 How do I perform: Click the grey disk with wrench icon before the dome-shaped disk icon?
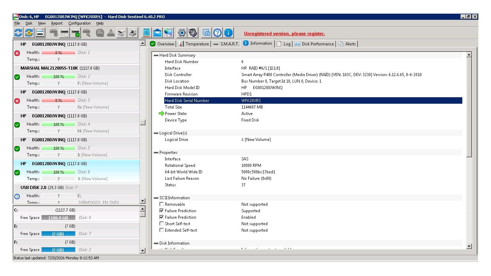point(86,33)
